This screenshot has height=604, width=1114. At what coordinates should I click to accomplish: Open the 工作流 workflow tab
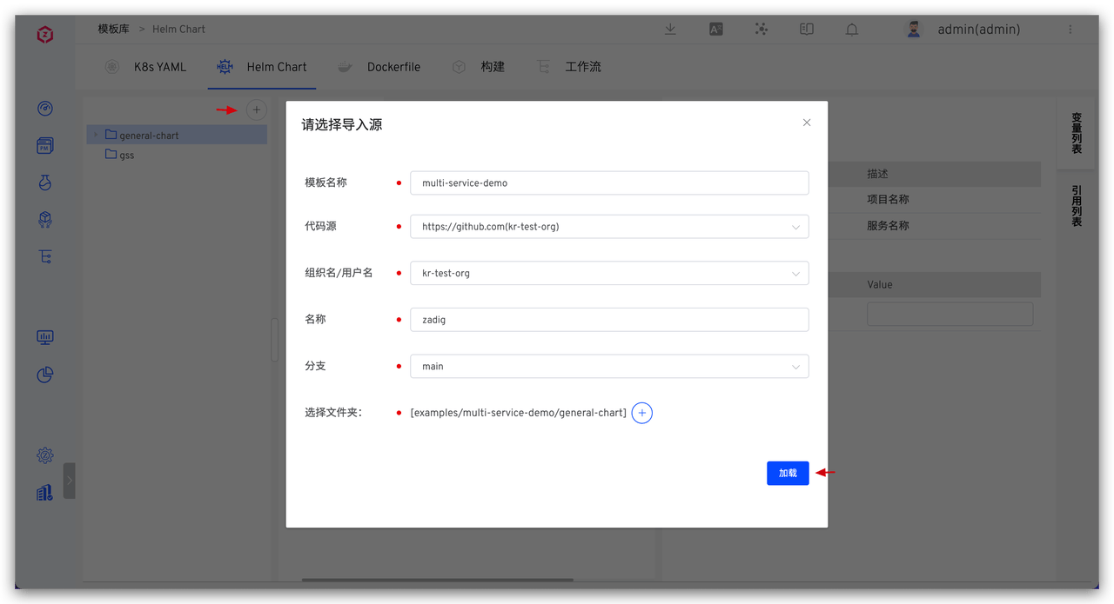click(x=570, y=67)
